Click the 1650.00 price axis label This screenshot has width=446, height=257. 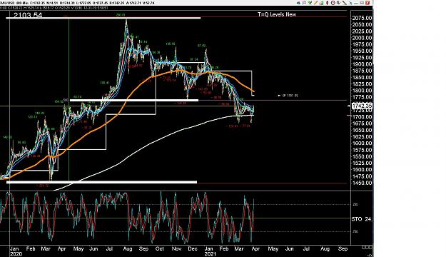tap(362, 130)
